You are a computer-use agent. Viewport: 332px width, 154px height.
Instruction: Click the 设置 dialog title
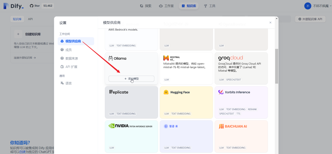63,23
